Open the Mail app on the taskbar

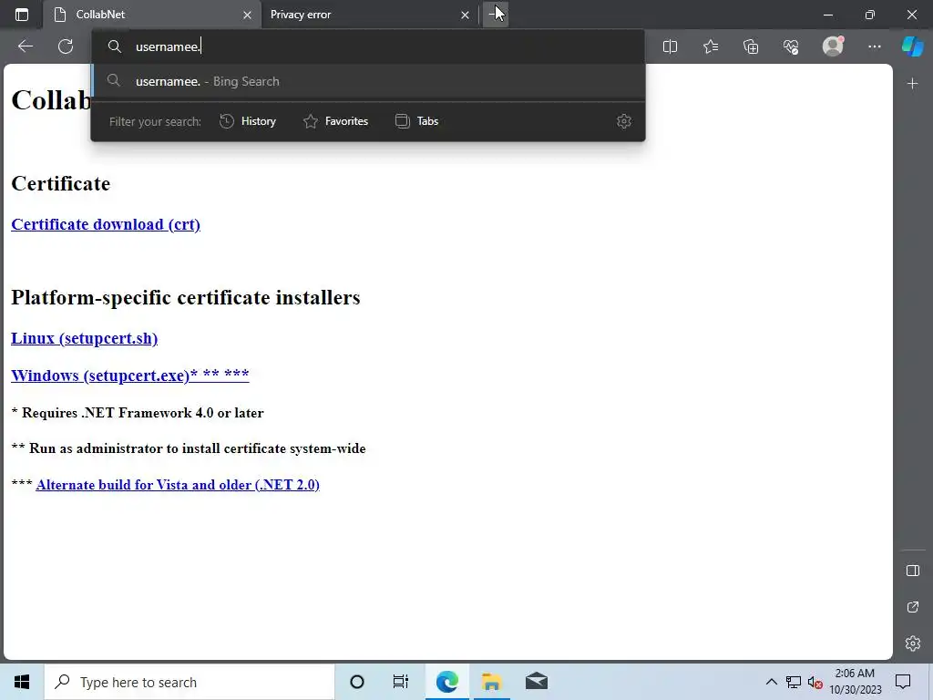536,682
